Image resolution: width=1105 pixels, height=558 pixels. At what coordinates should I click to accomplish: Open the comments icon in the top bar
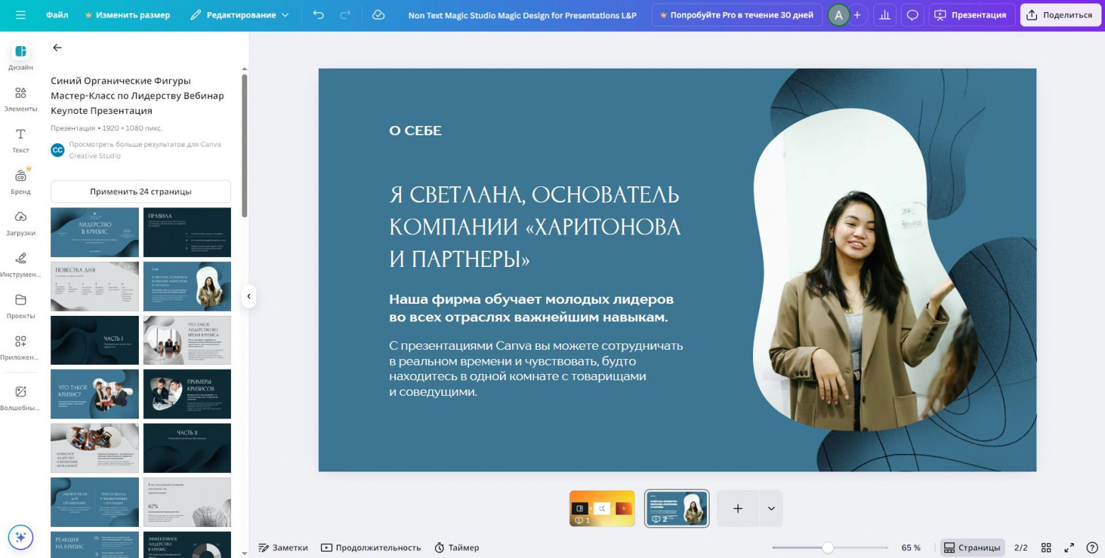912,14
